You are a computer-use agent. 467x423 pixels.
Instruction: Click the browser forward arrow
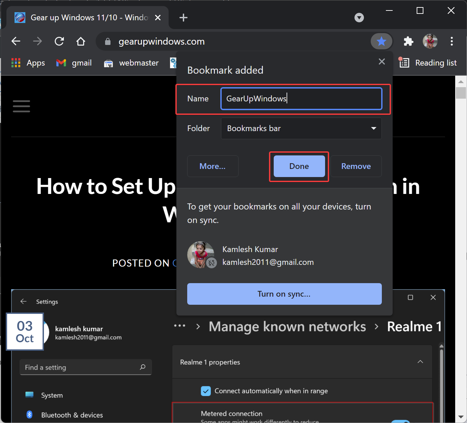[38, 41]
